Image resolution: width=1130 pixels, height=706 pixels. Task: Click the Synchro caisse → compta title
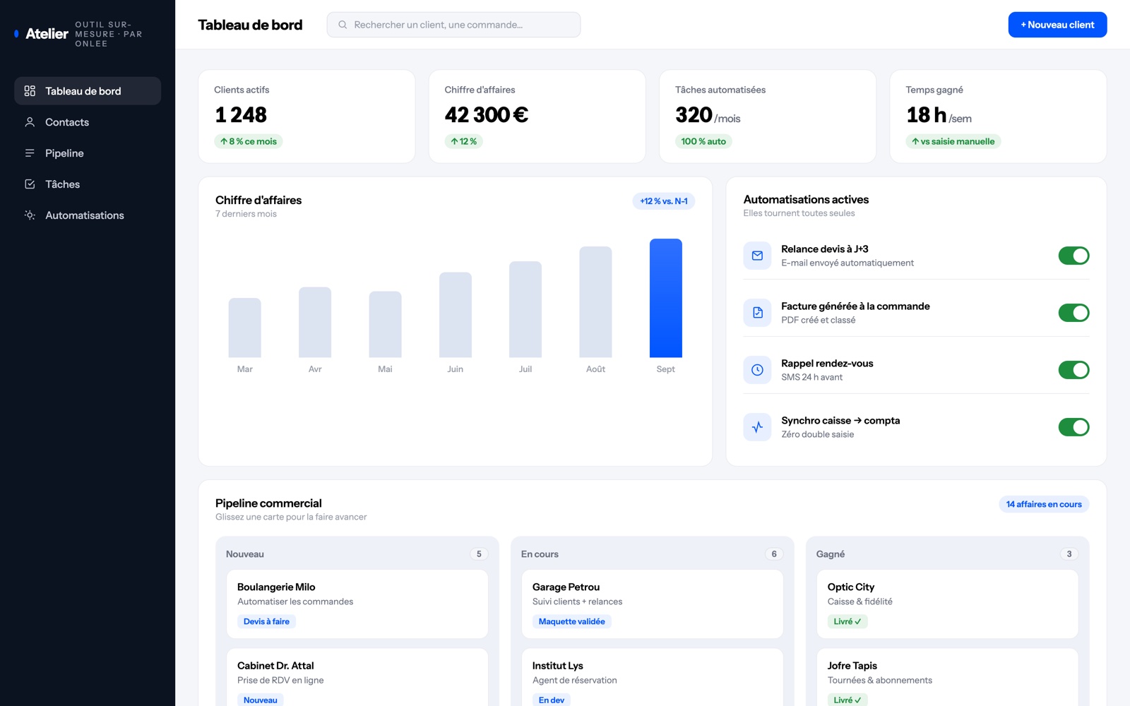[840, 421]
